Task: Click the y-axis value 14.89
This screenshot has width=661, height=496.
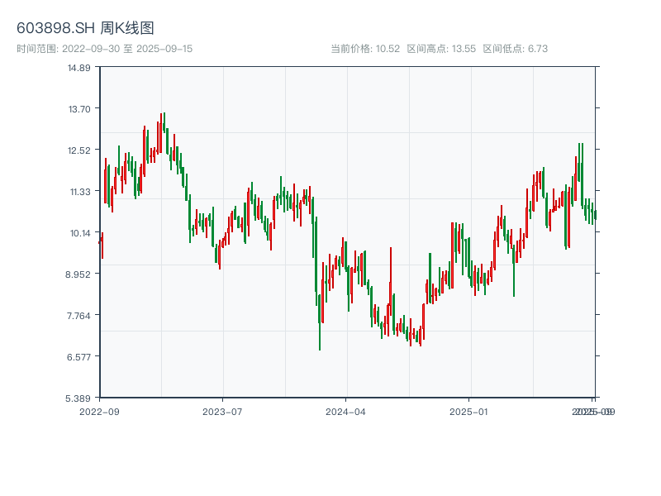Action: coord(79,68)
